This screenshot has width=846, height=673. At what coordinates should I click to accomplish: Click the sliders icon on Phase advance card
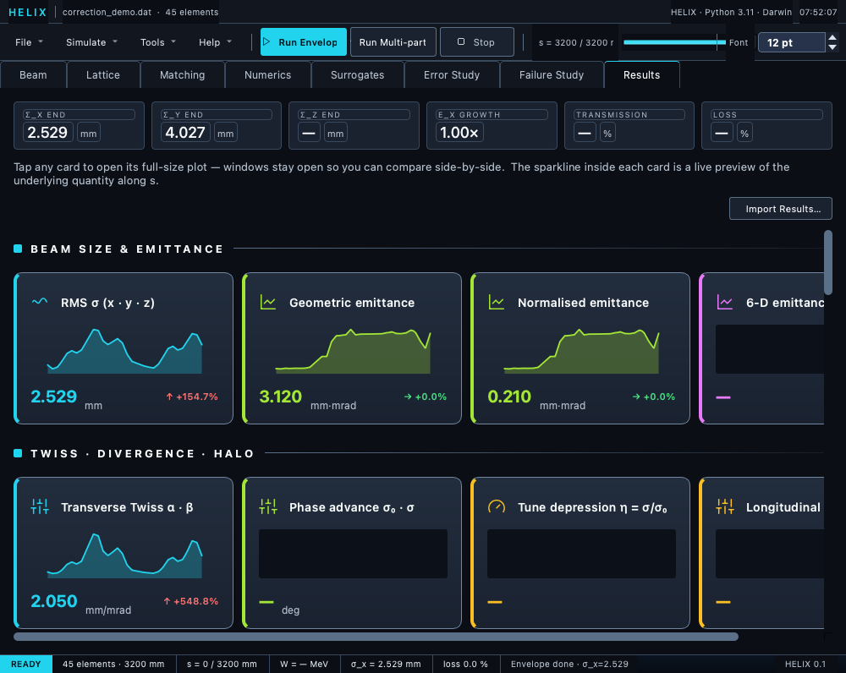click(x=268, y=506)
